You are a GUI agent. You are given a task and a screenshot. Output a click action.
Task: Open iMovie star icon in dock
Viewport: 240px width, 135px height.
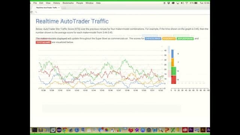click(137, 130)
